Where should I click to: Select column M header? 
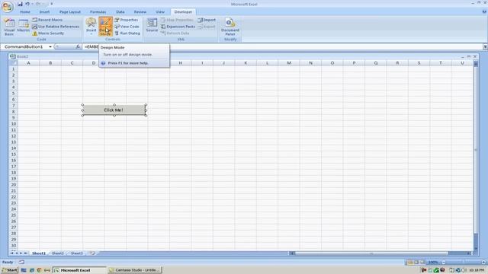[289, 62]
